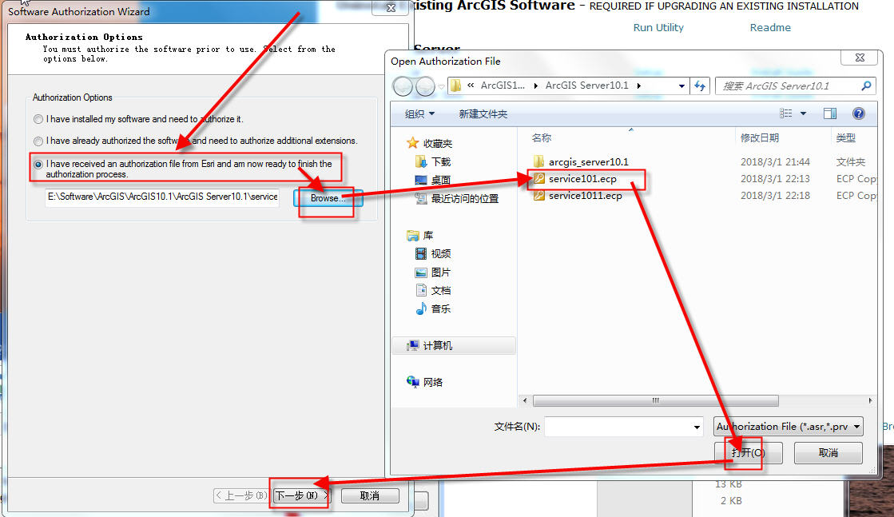This screenshot has width=894, height=517.
Task: Expand breadcrumb arrow after ArcGIS1...
Action: [x=536, y=86]
